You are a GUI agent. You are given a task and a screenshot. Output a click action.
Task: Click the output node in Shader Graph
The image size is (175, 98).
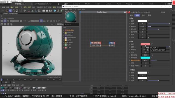(x=112, y=44)
